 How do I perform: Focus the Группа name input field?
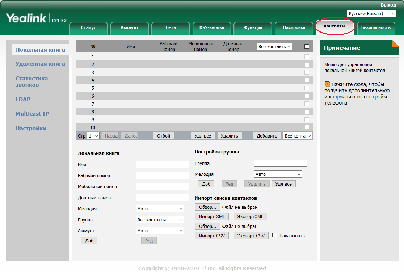click(x=280, y=163)
